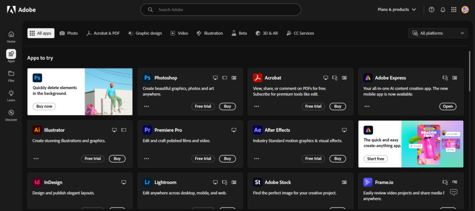Start Photoshop Free trial
This screenshot has height=211, width=475.
pos(203,106)
